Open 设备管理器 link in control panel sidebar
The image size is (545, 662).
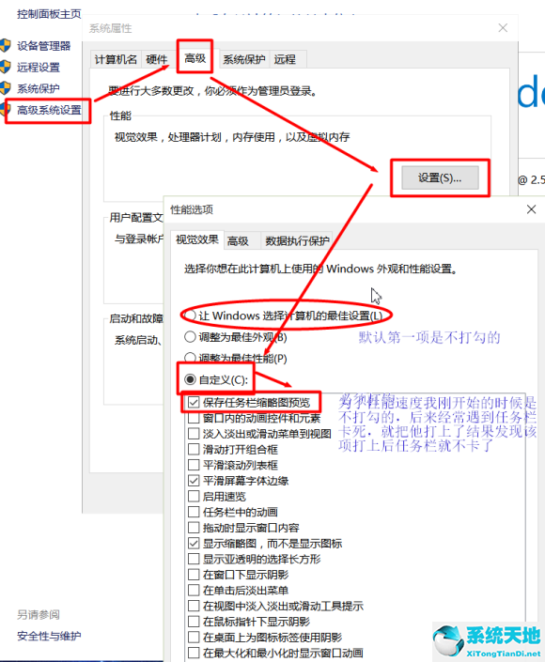(43, 46)
